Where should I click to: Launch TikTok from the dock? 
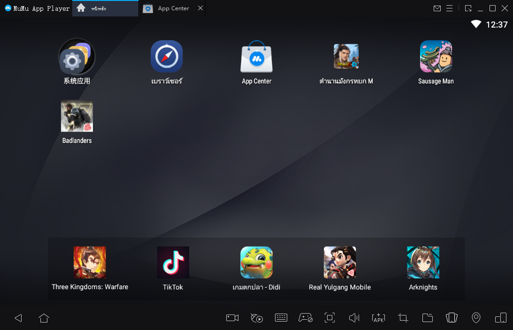tap(173, 263)
